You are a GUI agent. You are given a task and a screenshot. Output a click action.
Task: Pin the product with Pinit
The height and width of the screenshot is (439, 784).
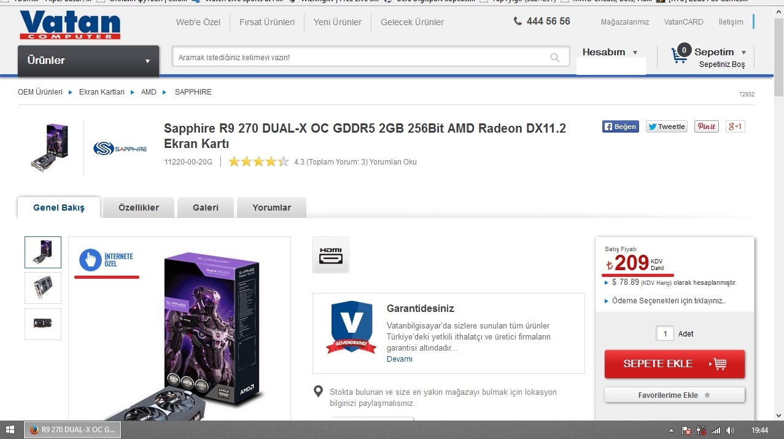point(707,126)
